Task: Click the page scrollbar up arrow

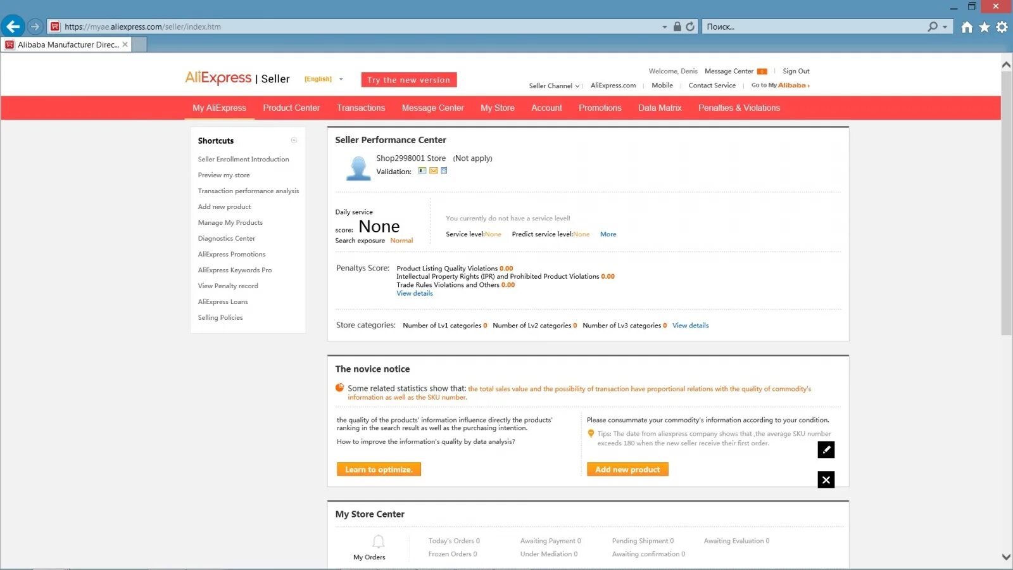Action: coord(1006,65)
